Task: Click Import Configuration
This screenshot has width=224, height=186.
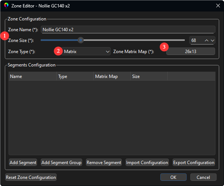Action: [x=147, y=162]
